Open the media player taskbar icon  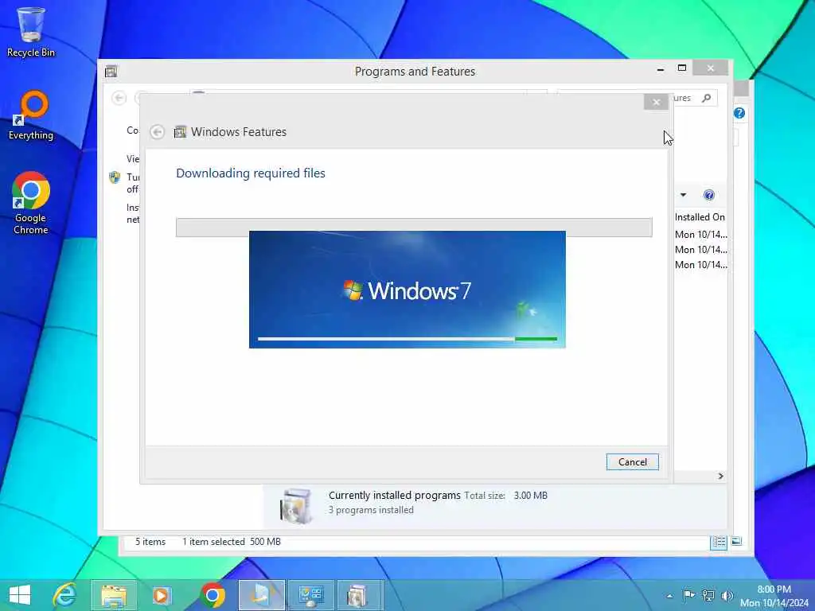tap(162, 595)
